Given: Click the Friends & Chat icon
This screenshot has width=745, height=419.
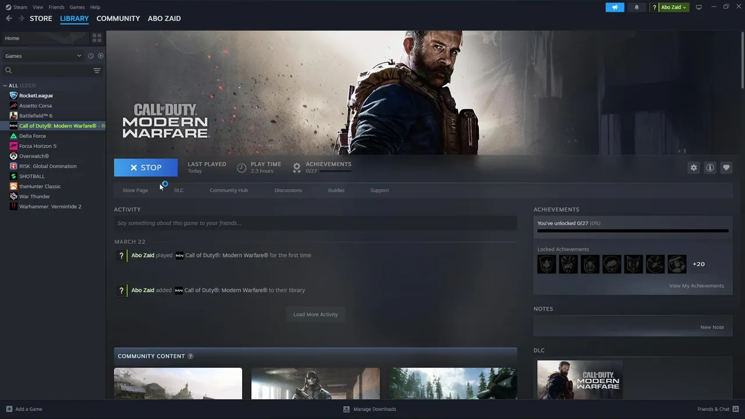Looking at the screenshot, I should [x=736, y=409].
